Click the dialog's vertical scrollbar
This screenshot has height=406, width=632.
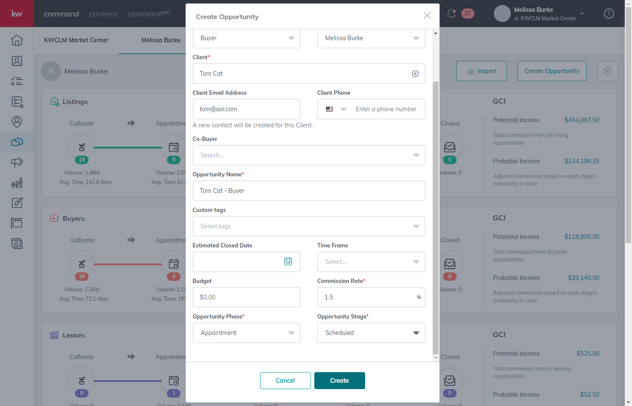[435, 218]
